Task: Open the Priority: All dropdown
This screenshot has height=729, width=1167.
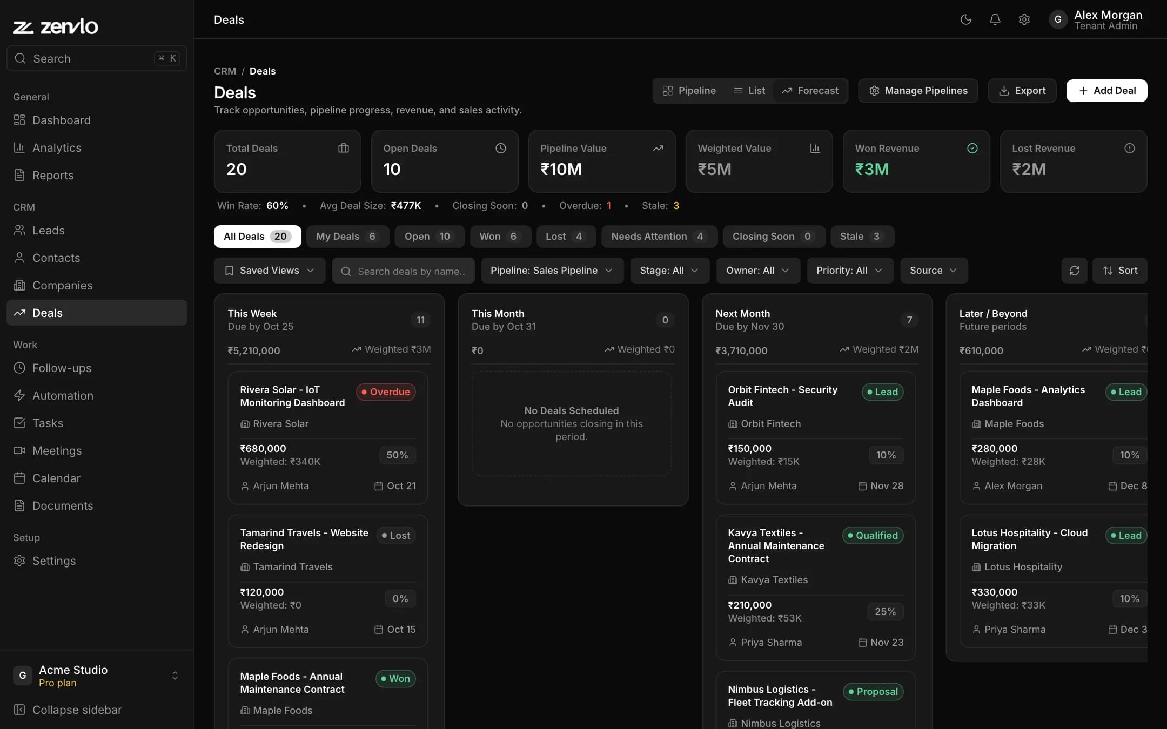Action: pyautogui.click(x=850, y=271)
